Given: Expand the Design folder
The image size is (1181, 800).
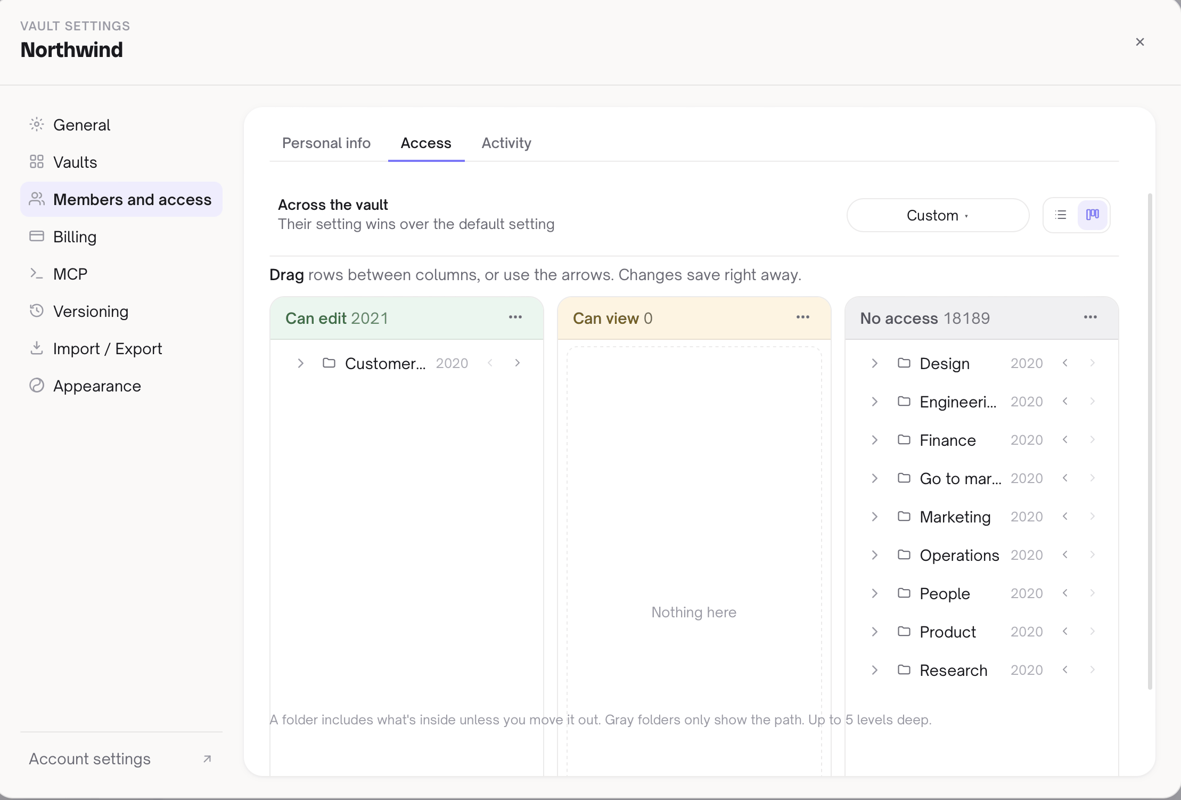Looking at the screenshot, I should coord(874,363).
